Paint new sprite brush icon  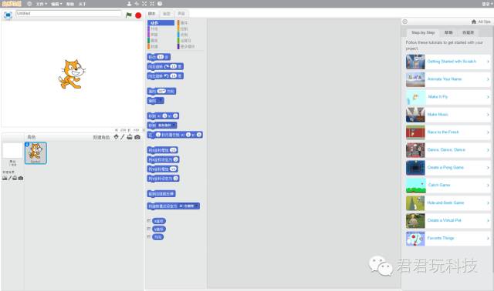[x=123, y=137]
